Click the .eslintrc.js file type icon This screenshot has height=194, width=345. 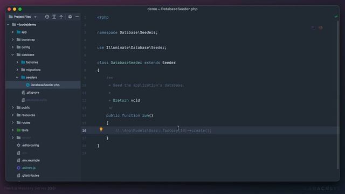coord(19,168)
